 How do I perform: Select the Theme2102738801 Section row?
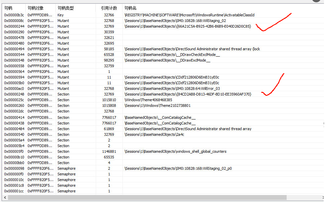pos(157,105)
